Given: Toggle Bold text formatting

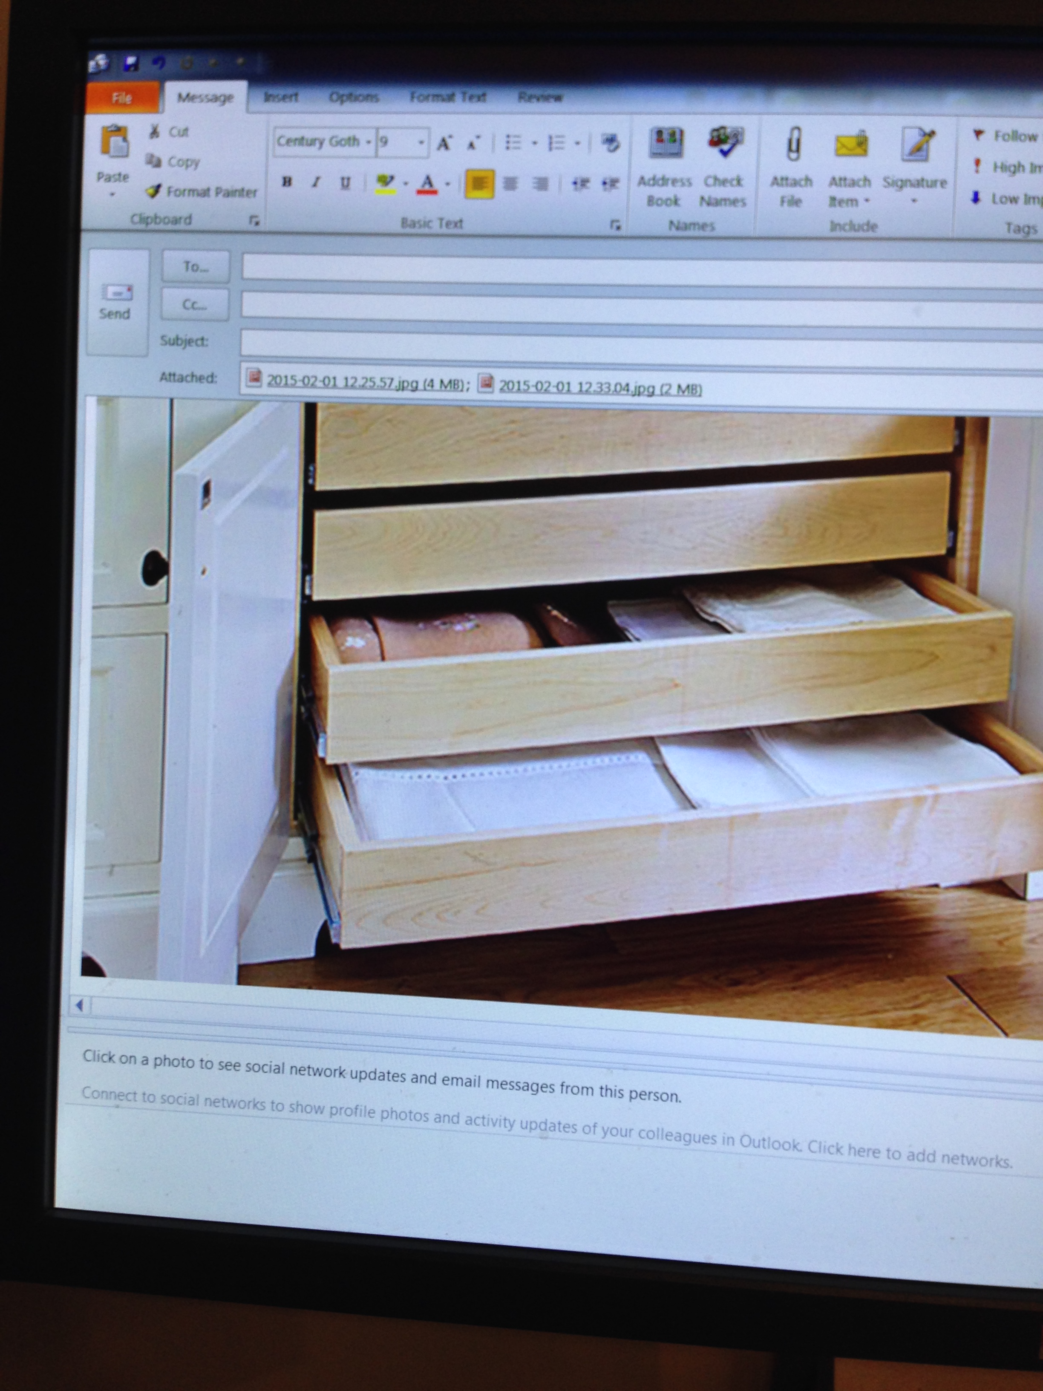Looking at the screenshot, I should point(287,182).
